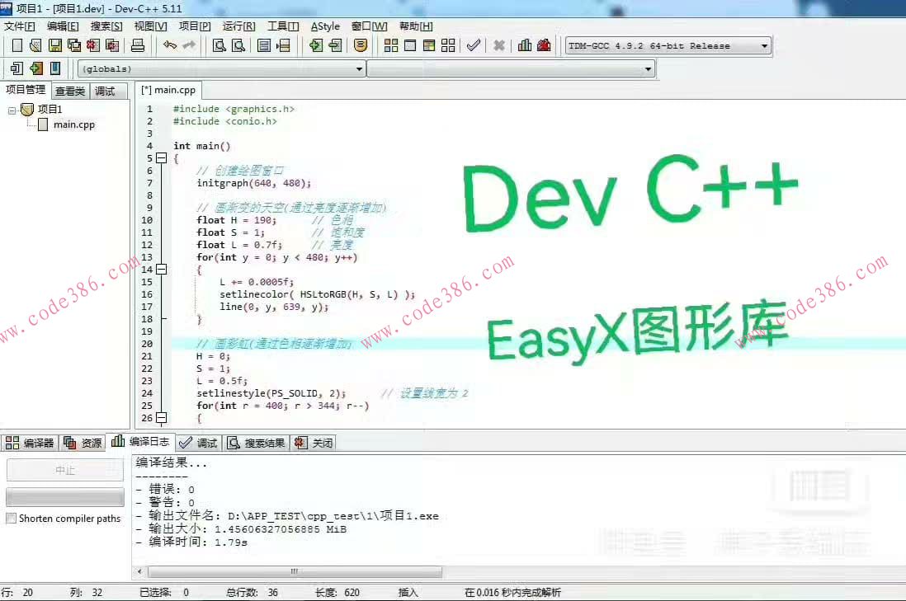Viewport: 906px width, 601px height.
Task: Open the 资源 bottom tab
Action: coord(83,443)
